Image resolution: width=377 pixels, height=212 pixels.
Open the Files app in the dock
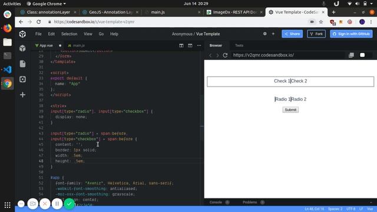8,42
